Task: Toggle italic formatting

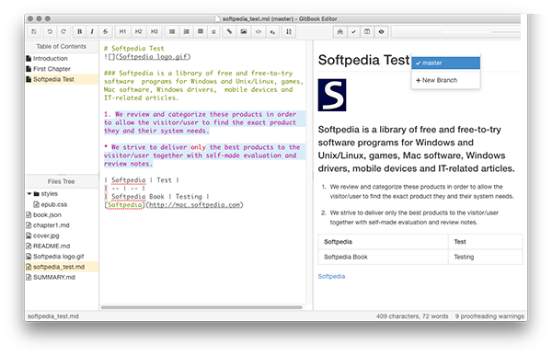Action: coord(92,31)
